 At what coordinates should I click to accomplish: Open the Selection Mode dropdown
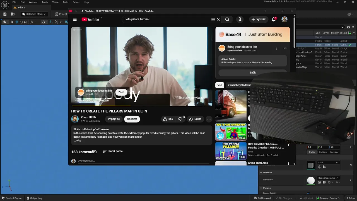click(x=34, y=14)
